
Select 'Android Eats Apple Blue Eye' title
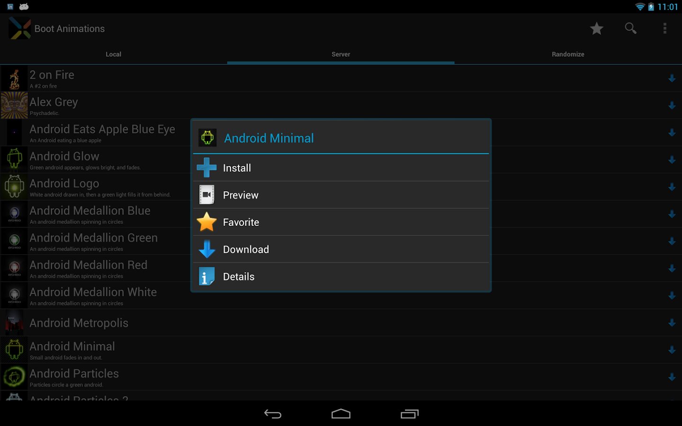tap(102, 129)
